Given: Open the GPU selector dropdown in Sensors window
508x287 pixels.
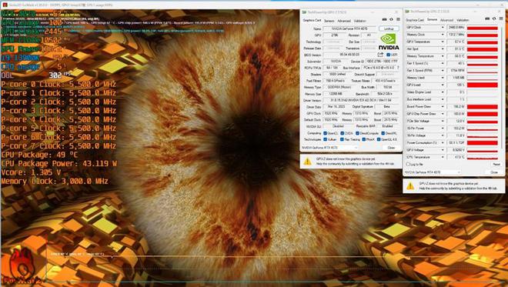Looking at the screenshot, I should click(x=433, y=172).
